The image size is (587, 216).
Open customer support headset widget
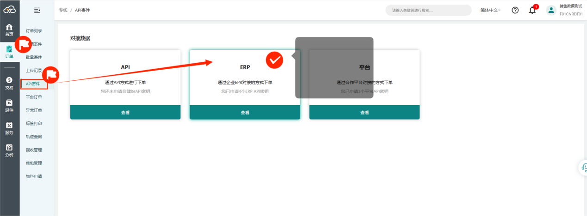coord(584,167)
